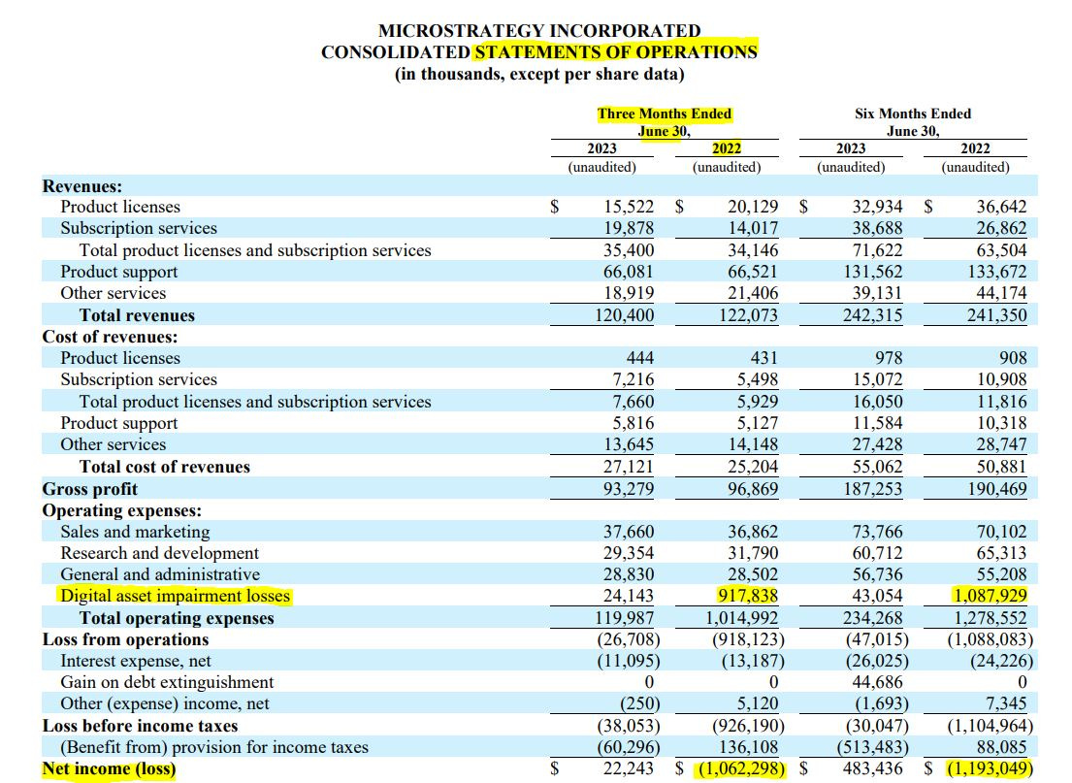Click the value 7,660
This screenshot has height=783, width=1072.
[633, 402]
